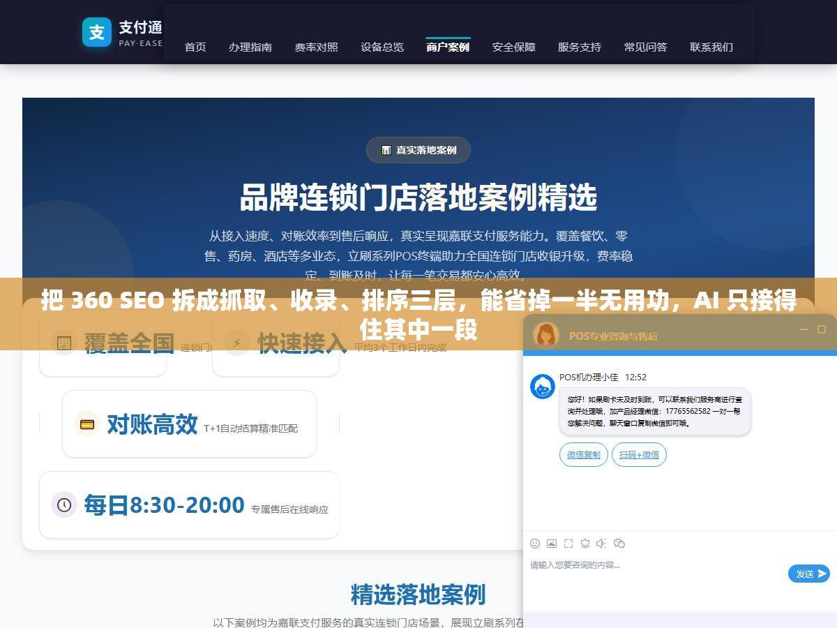837x628 pixels.
Task: Click the 微信复制 button
Action: pos(583,455)
